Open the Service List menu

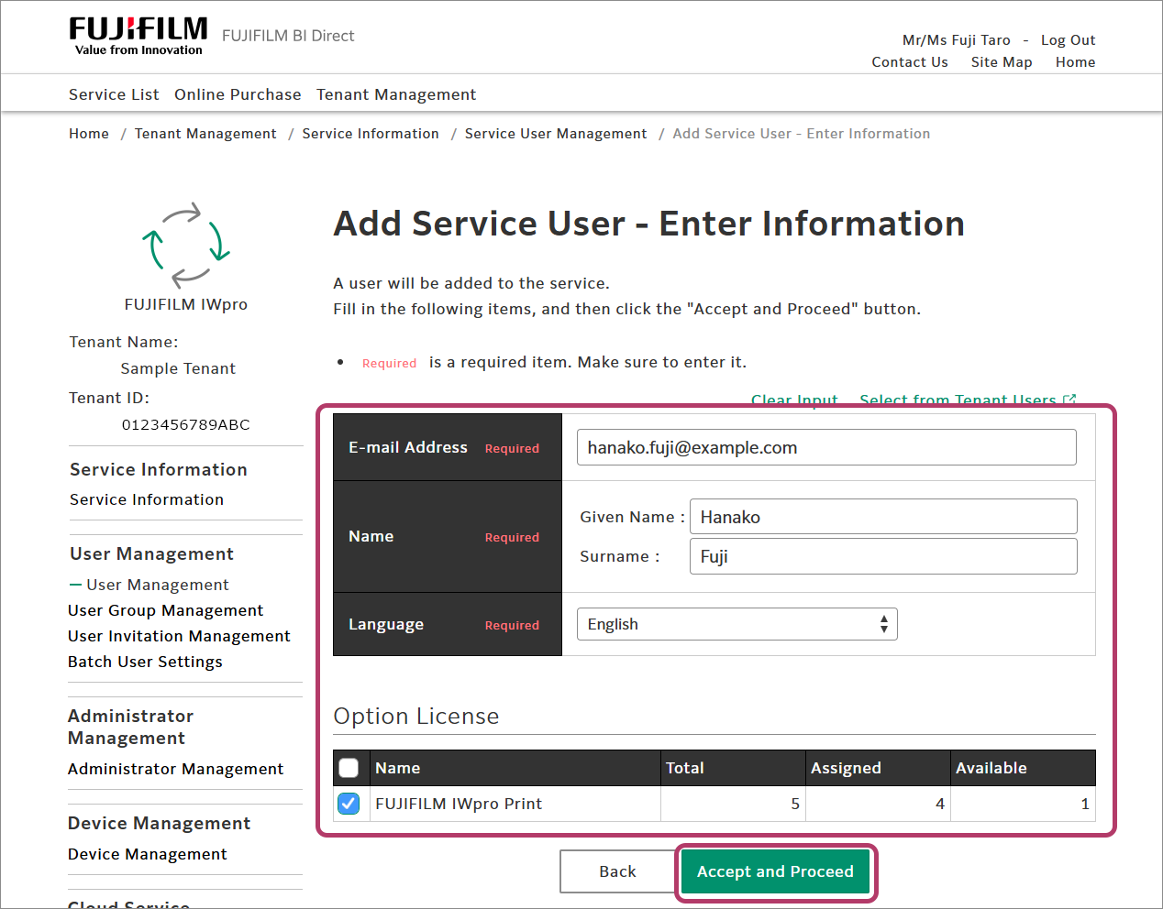coord(114,94)
